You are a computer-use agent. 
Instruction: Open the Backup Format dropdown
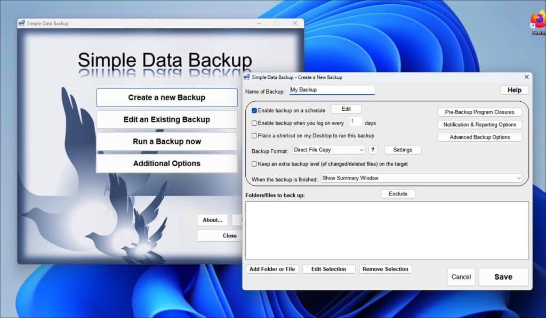tap(329, 150)
